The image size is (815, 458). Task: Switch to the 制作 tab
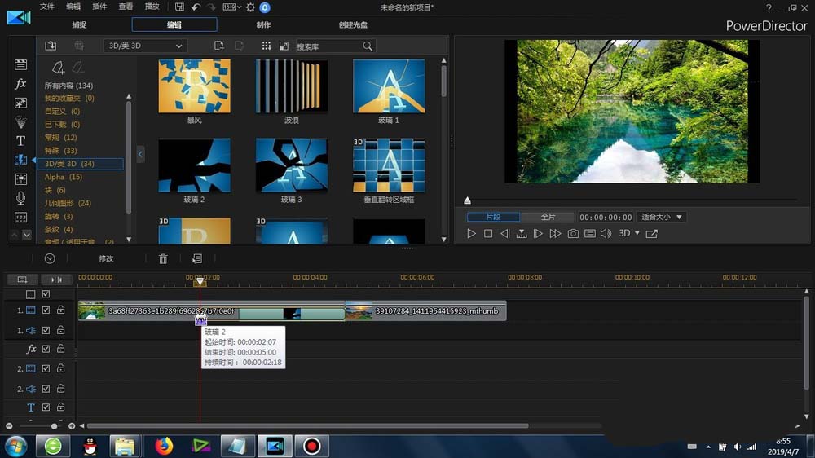(263, 24)
